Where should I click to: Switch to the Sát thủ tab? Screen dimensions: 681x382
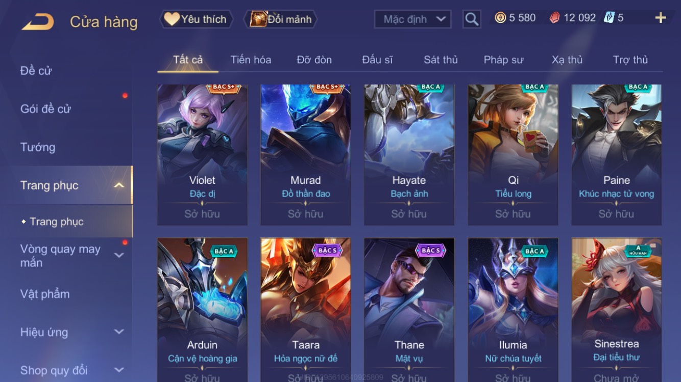pos(441,60)
